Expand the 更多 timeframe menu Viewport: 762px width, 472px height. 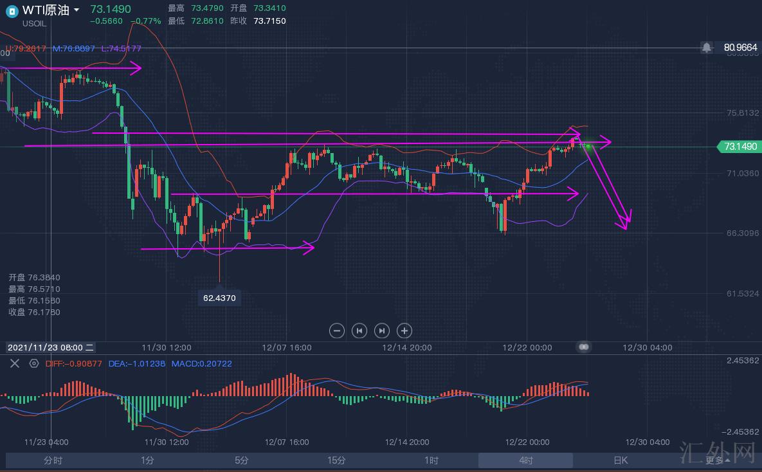pyautogui.click(x=718, y=460)
